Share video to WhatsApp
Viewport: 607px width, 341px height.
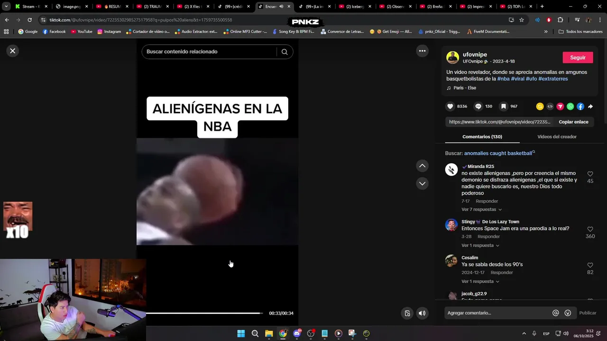pyautogui.click(x=570, y=107)
